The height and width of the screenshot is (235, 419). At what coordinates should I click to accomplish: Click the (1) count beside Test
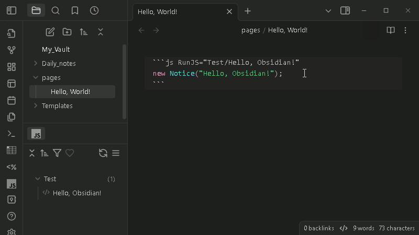[111, 179]
